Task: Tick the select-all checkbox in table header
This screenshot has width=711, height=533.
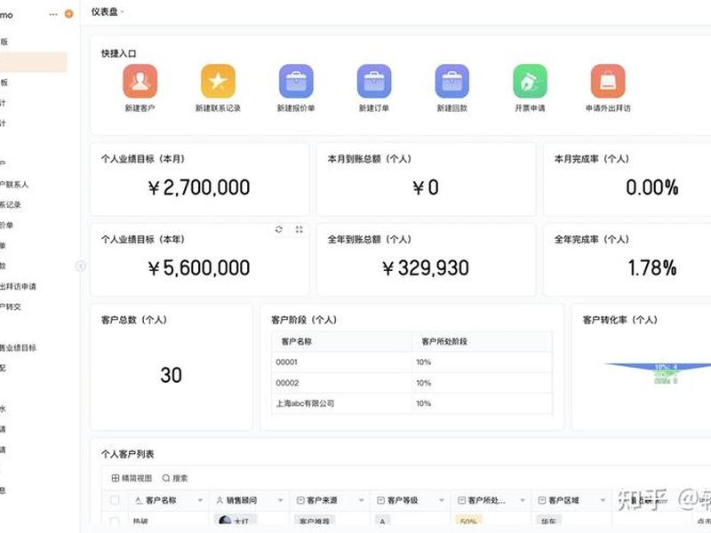Action: 115,500
